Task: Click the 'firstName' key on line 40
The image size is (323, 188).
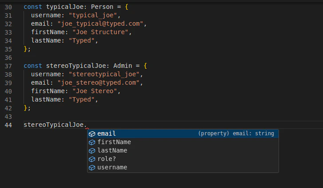Action: coord(48,91)
